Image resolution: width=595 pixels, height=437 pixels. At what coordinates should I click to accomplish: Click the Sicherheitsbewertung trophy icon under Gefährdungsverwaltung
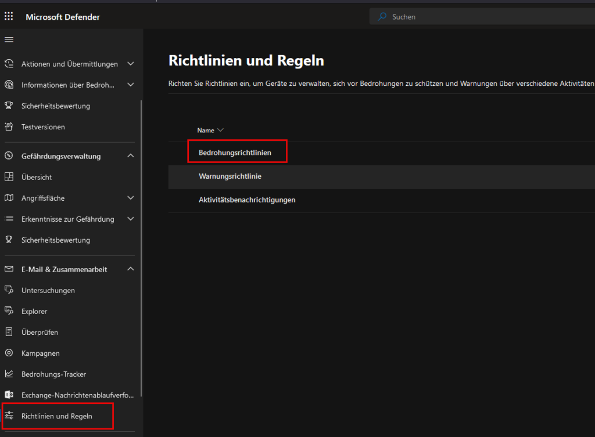click(x=9, y=240)
